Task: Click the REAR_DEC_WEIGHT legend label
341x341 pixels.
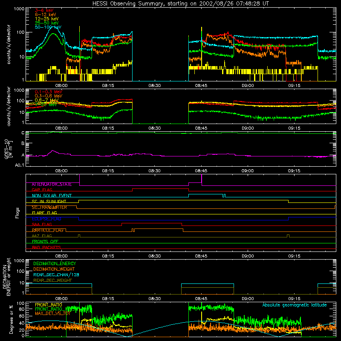Action: point(52,280)
